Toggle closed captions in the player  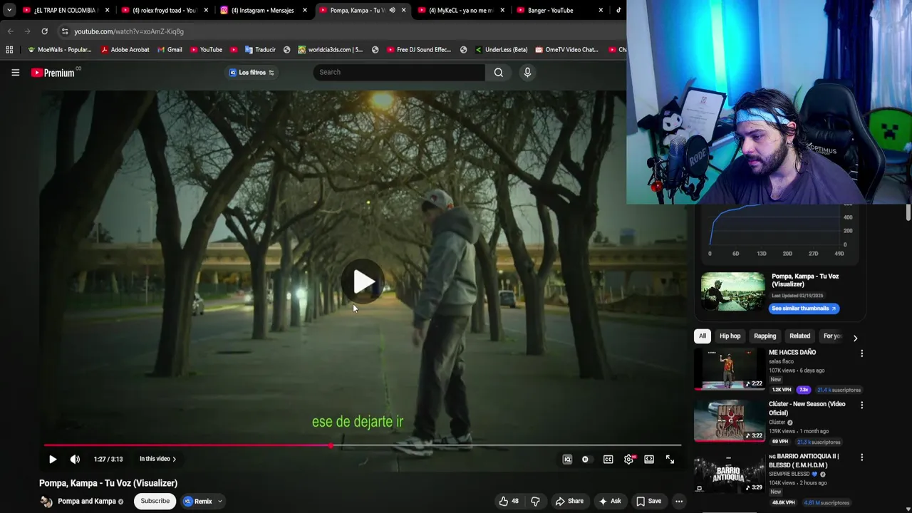608,460
